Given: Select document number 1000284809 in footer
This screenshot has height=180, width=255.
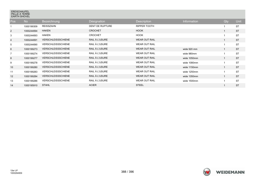Looking at the screenshot, I should tap(16, 173).
